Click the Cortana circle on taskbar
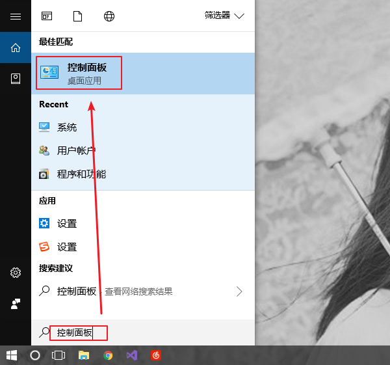The width and height of the screenshot is (390, 365). pos(35,355)
